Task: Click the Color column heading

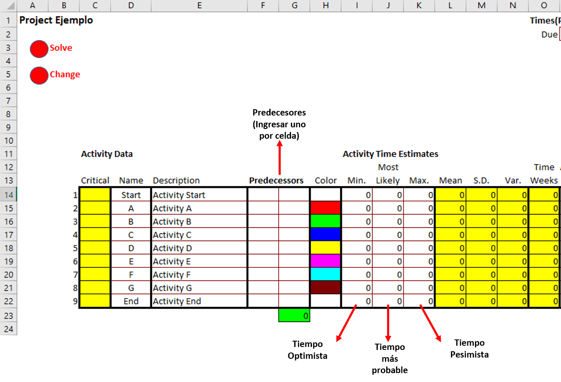Action: click(x=325, y=180)
